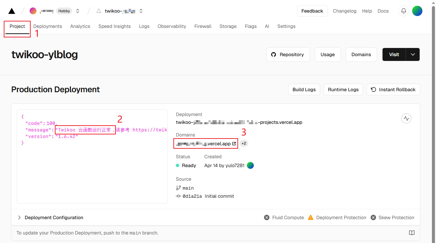Switch to the Deployments tab
The height and width of the screenshot is (243, 436).
tap(48, 26)
